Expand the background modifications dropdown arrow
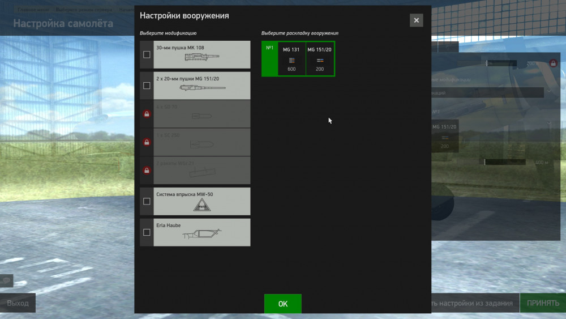Viewport: 566px width, 319px height. 549,92
